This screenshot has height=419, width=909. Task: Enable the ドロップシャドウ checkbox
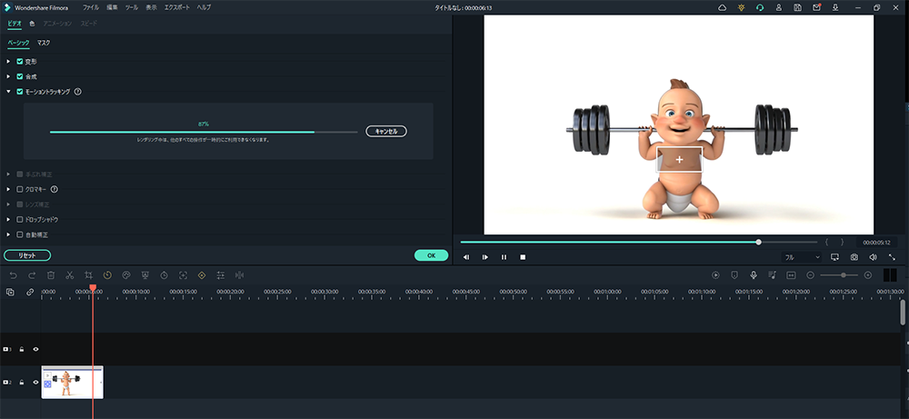[x=20, y=219]
